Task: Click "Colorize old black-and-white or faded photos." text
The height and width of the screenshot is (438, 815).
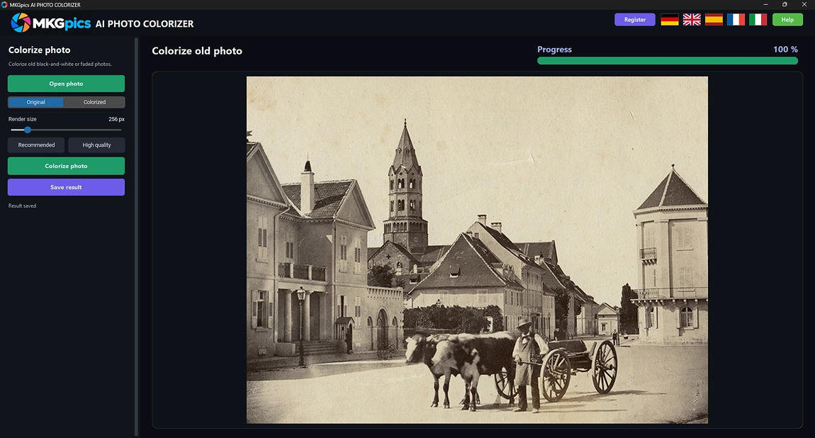Action: click(x=60, y=64)
